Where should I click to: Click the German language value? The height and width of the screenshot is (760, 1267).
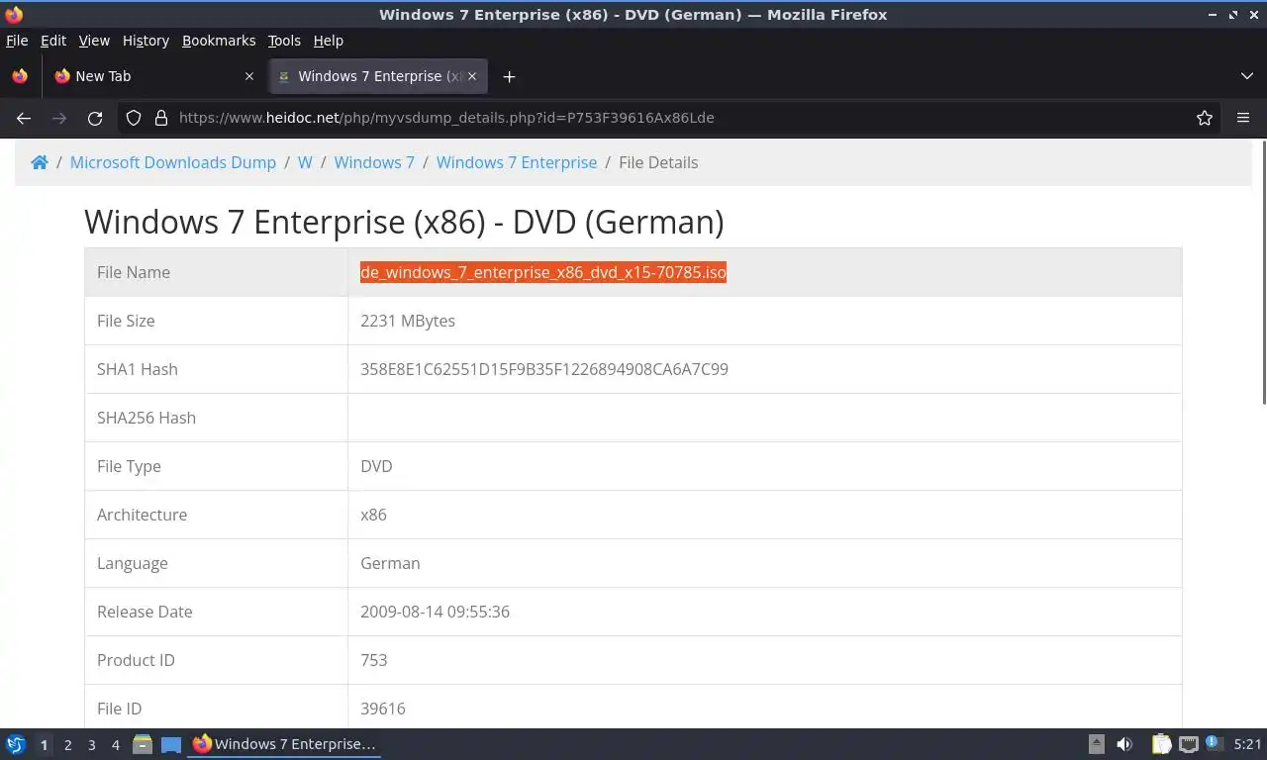click(390, 563)
